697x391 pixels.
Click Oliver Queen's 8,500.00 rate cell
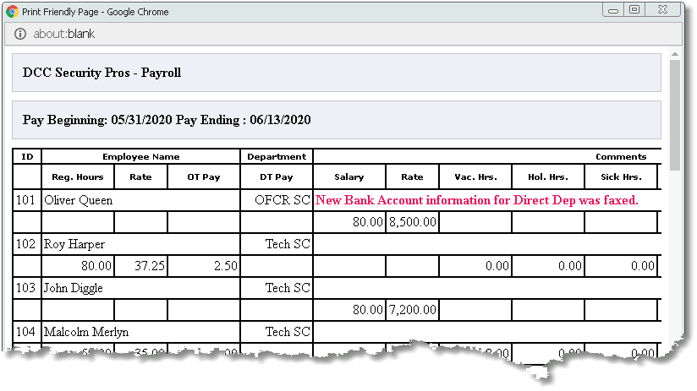click(x=413, y=222)
